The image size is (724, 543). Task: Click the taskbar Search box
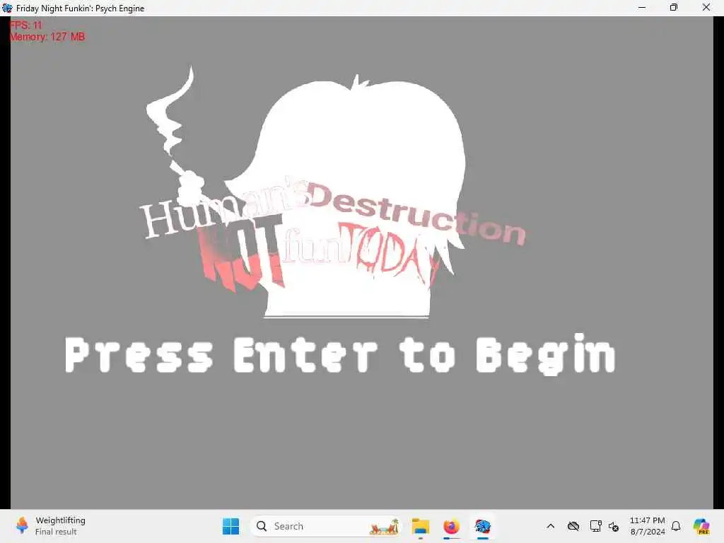325,526
